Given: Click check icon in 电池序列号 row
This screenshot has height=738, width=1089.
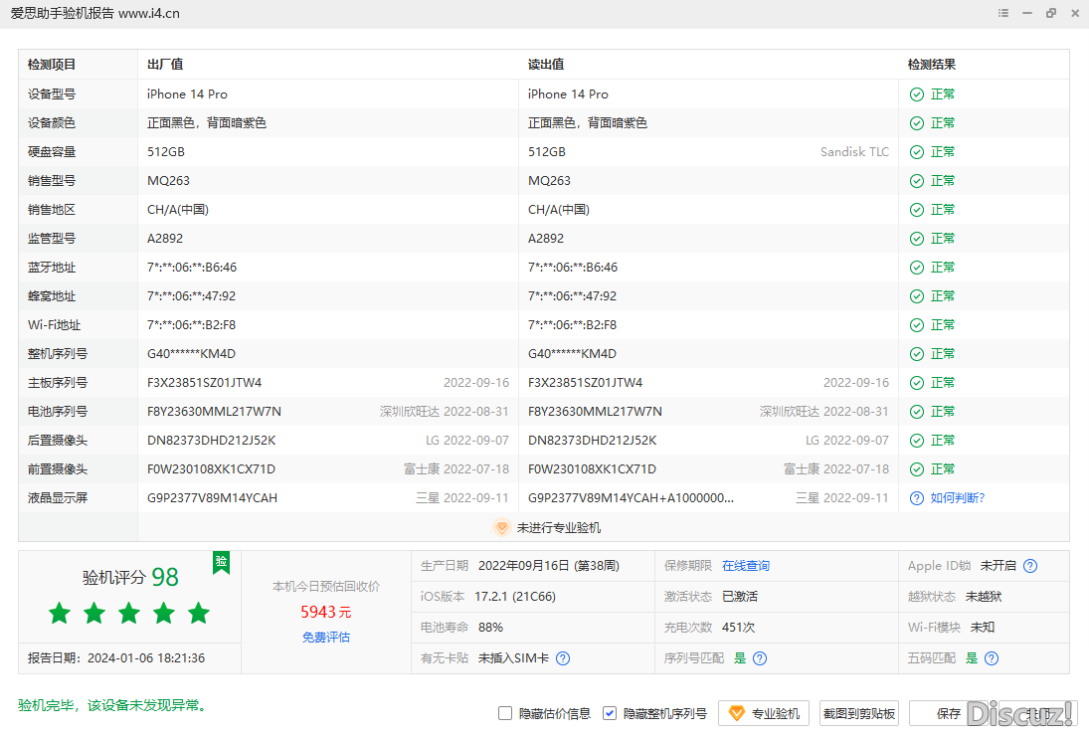Looking at the screenshot, I should pos(917,411).
